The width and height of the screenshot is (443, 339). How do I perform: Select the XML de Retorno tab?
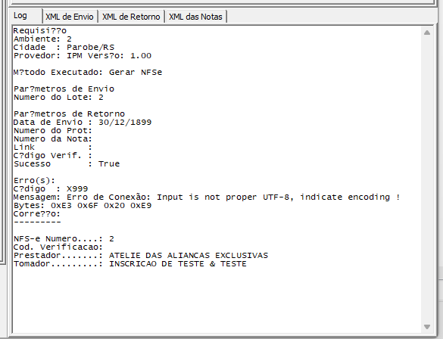click(131, 17)
